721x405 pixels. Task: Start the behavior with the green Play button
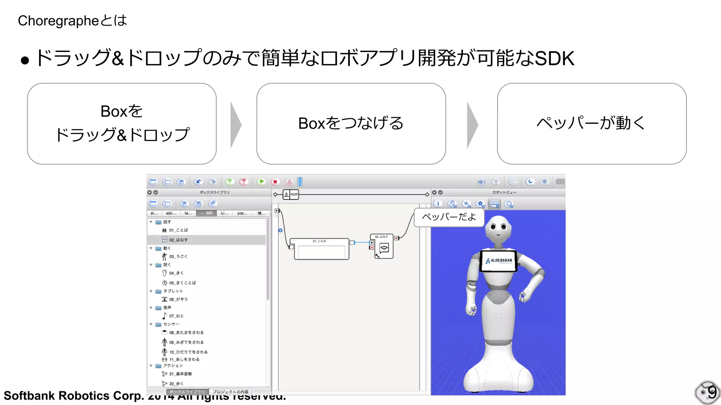(x=261, y=182)
